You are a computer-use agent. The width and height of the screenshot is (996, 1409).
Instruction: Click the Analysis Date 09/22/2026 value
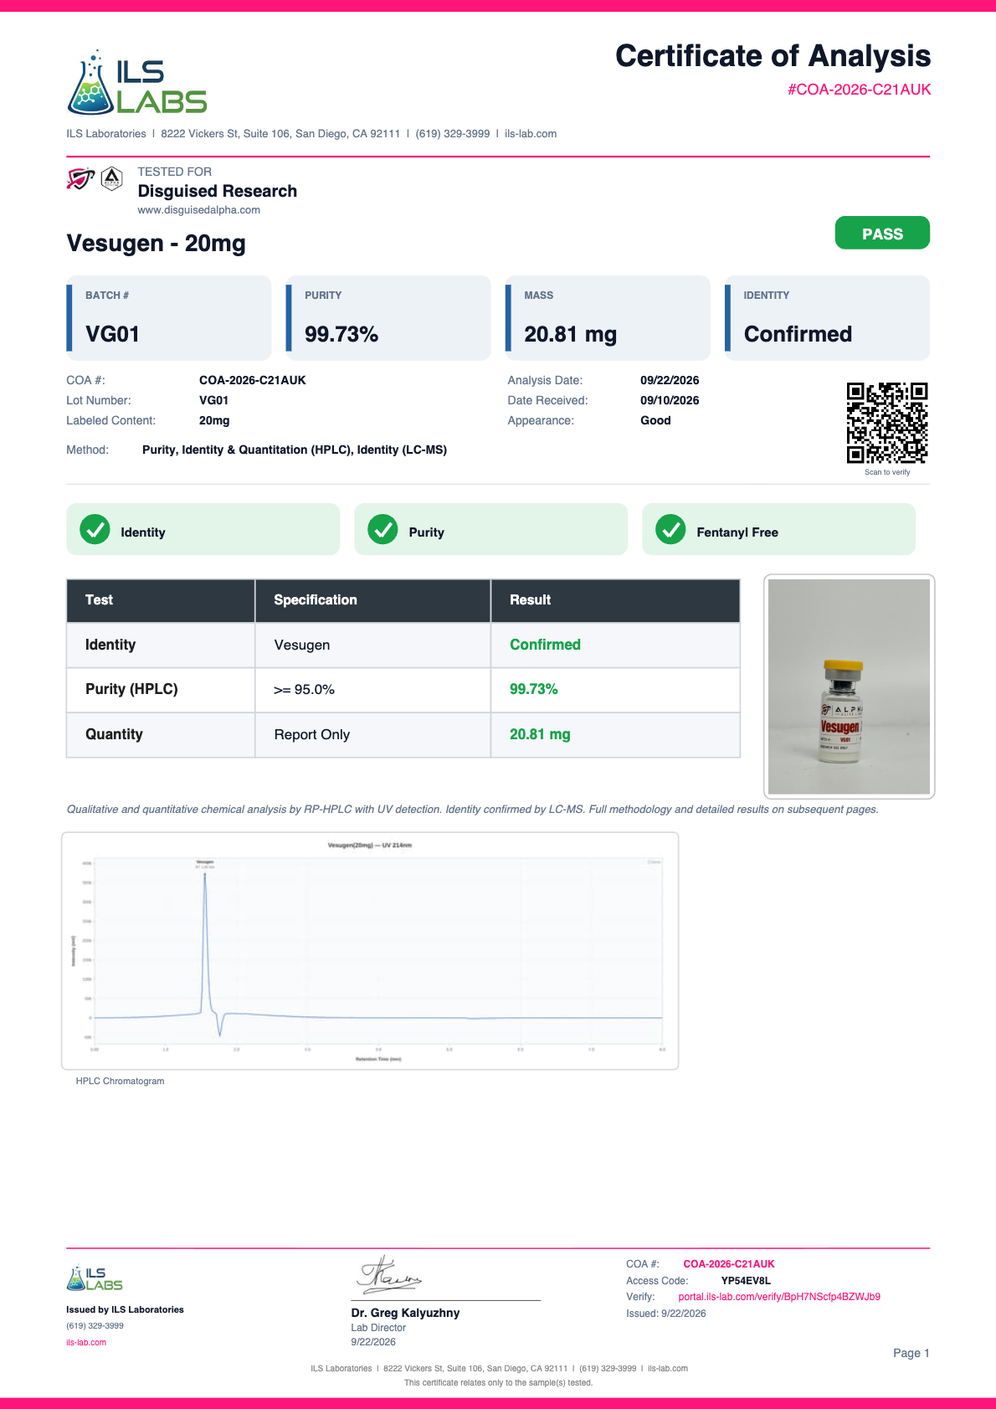(x=670, y=380)
